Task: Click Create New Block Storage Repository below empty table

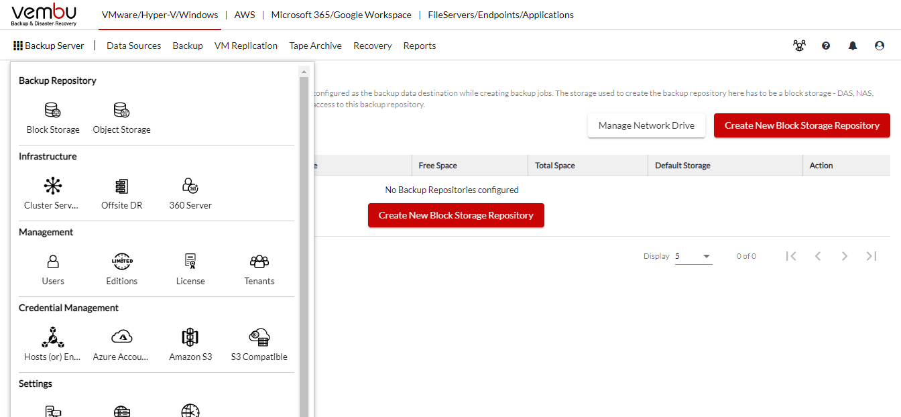Action: click(456, 215)
